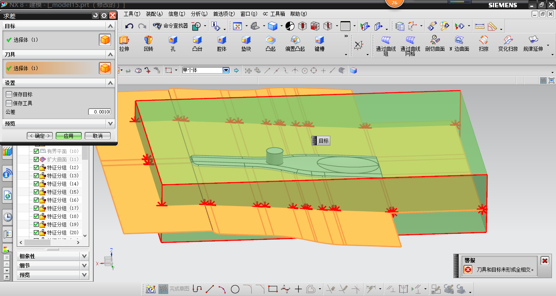Select the sketch profile tool
This screenshot has width=556, height=296.
(197, 289)
